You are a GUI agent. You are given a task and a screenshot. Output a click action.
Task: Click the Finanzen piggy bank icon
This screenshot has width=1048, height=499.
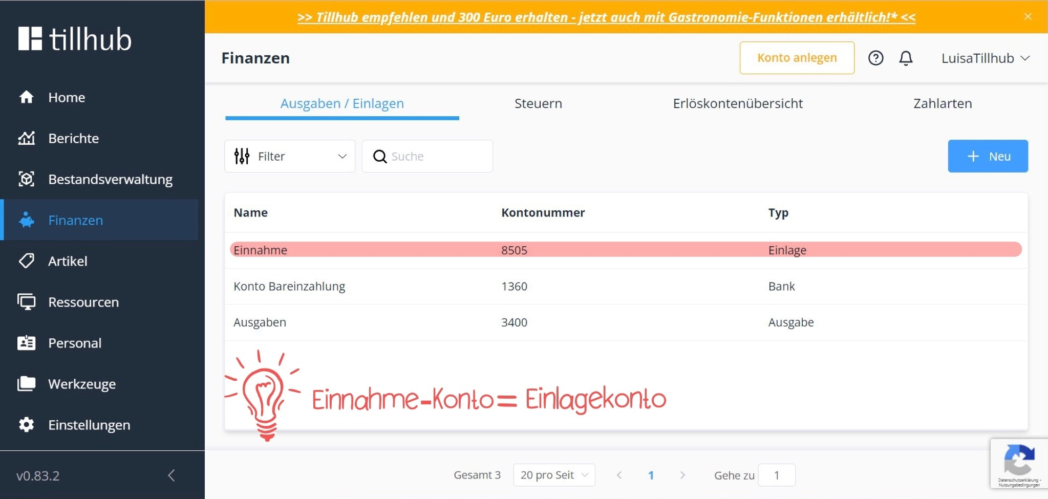pos(26,220)
